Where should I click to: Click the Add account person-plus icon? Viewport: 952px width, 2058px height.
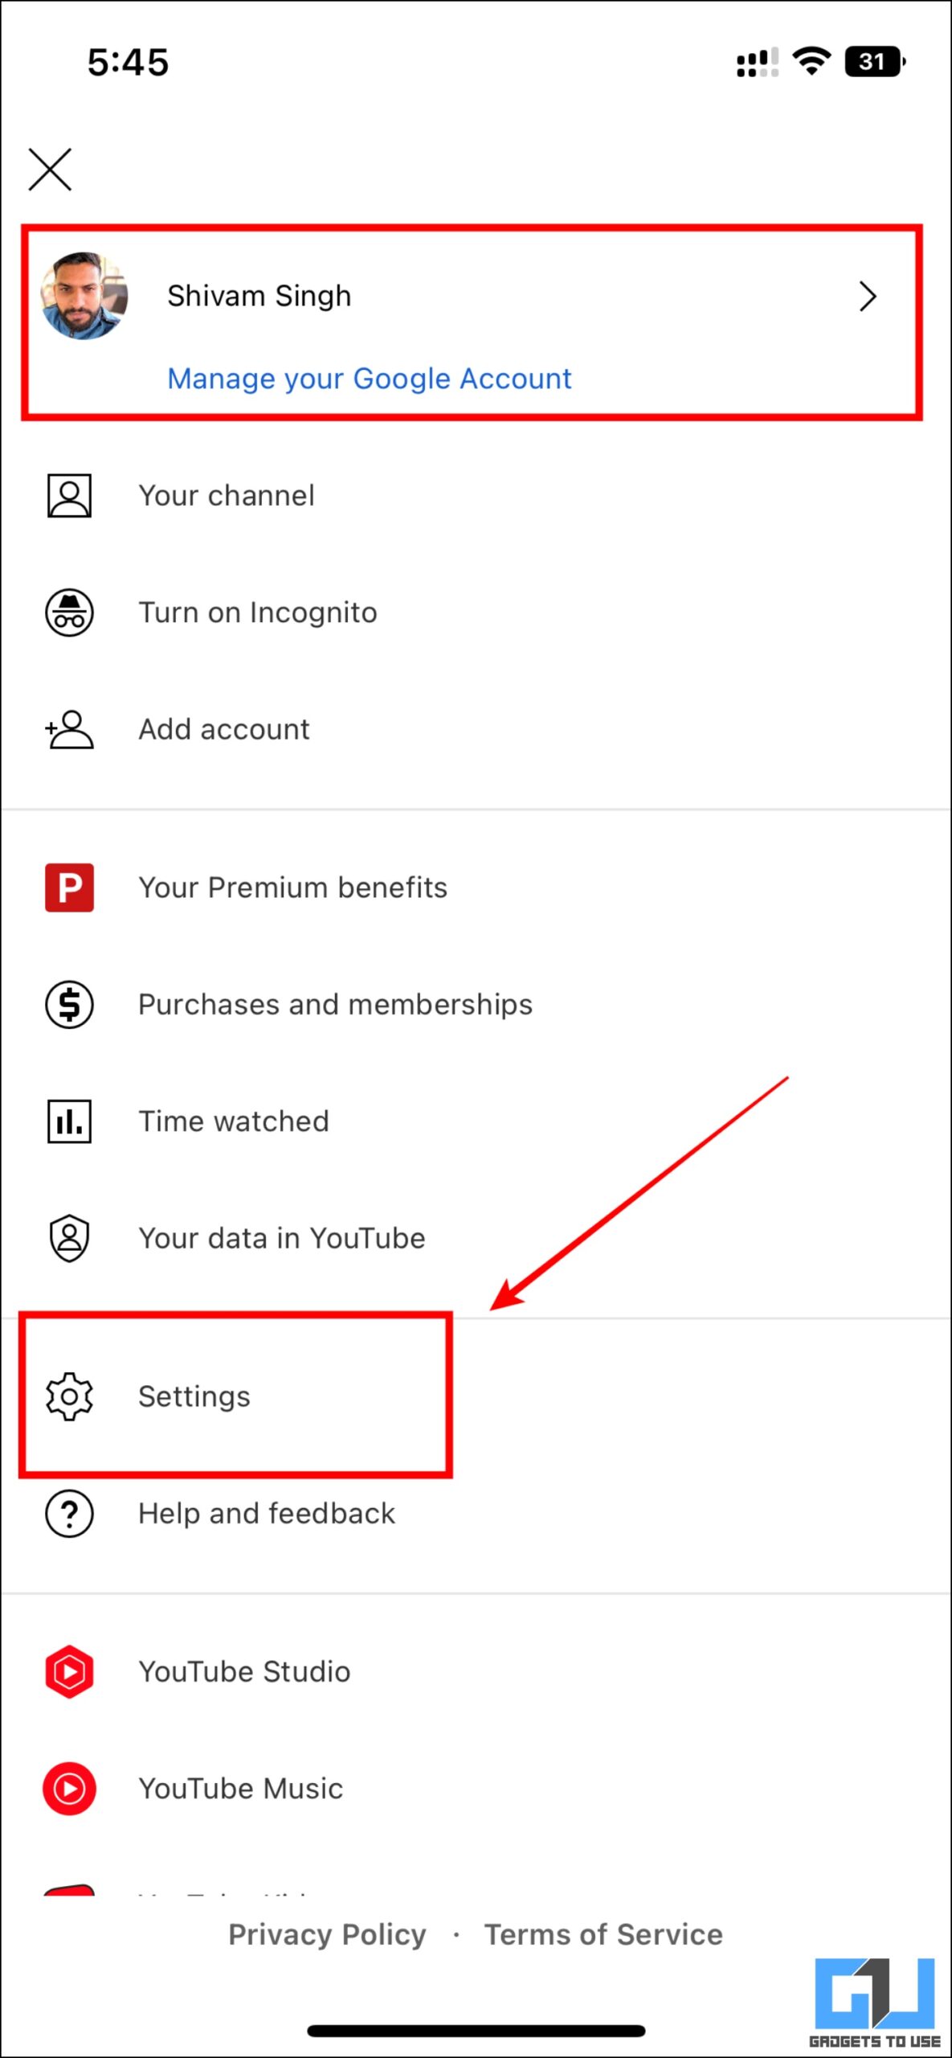coord(69,728)
